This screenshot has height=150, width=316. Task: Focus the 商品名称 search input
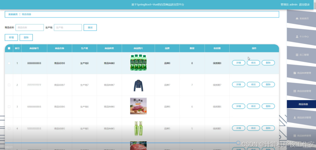coord(30,28)
